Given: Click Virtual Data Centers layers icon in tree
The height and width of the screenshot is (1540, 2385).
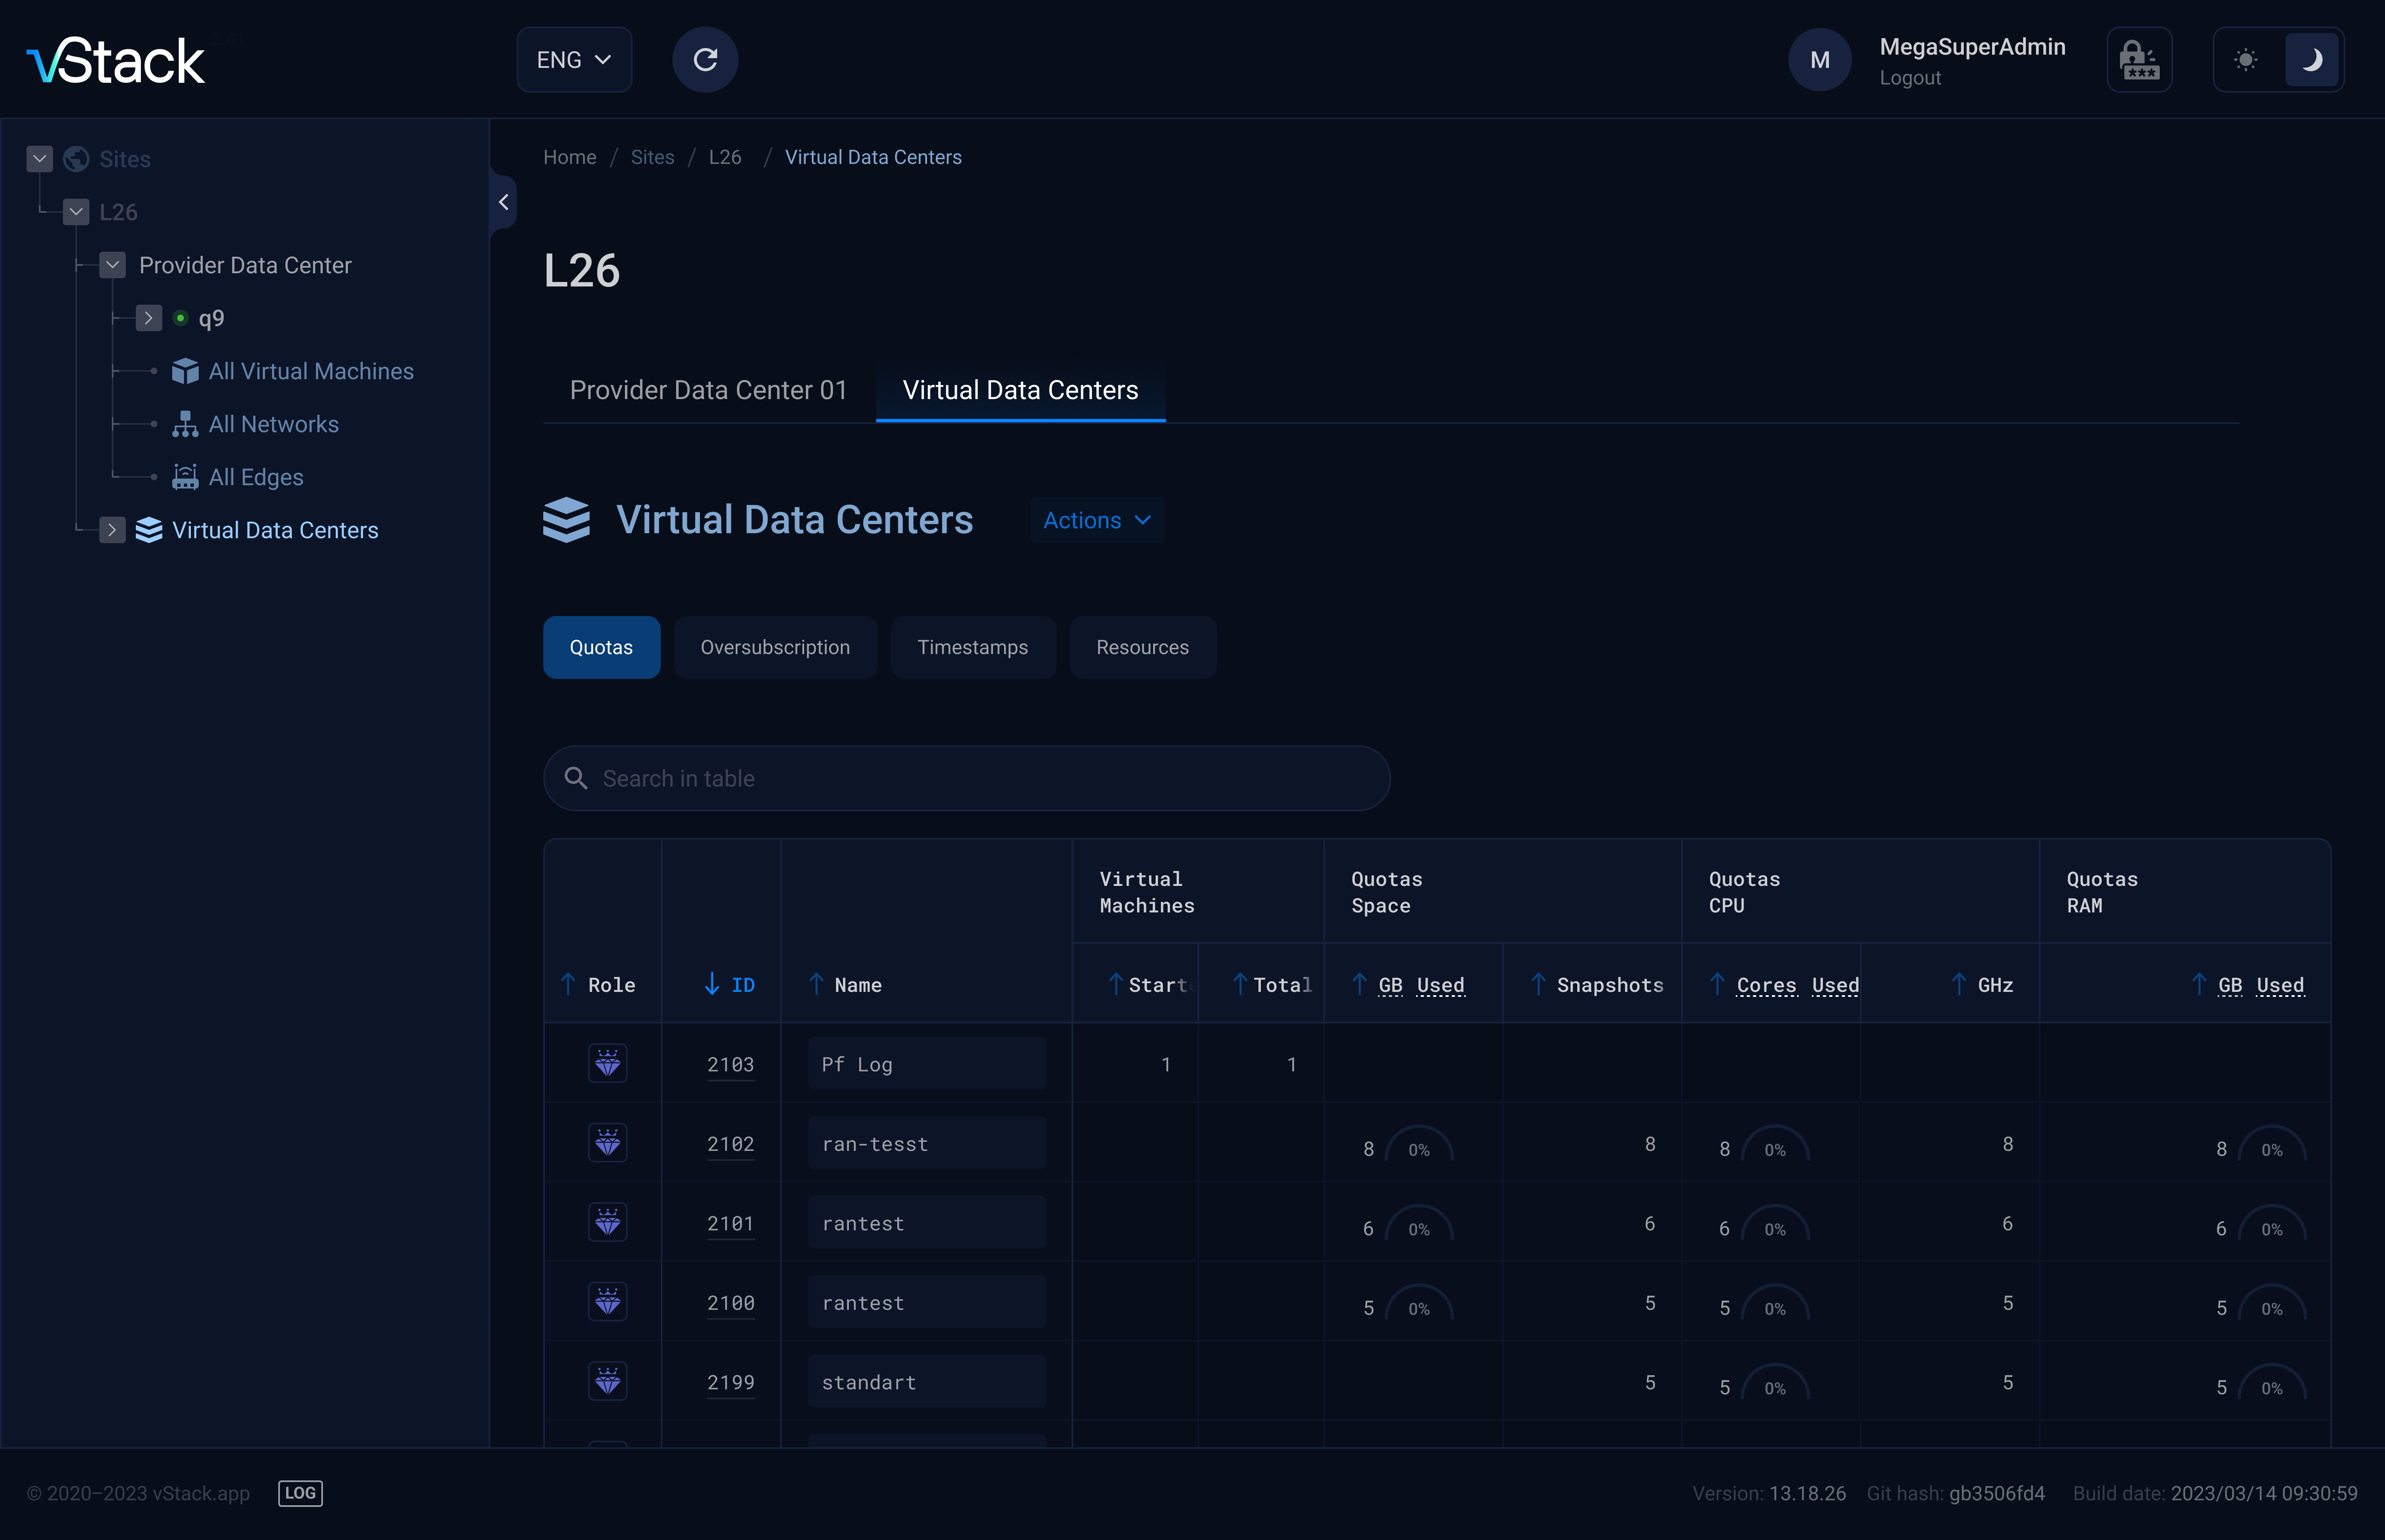Looking at the screenshot, I should click(149, 530).
